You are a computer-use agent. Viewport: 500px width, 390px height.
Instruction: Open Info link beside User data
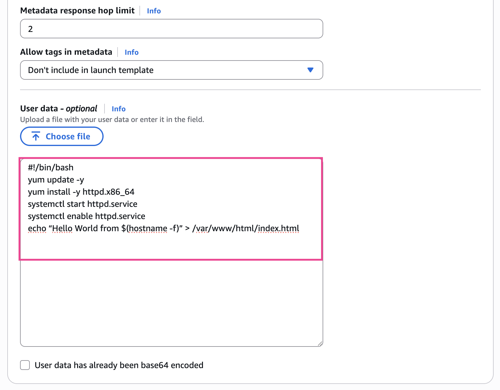[x=118, y=109]
